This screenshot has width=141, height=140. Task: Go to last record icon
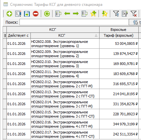click(85, 14)
